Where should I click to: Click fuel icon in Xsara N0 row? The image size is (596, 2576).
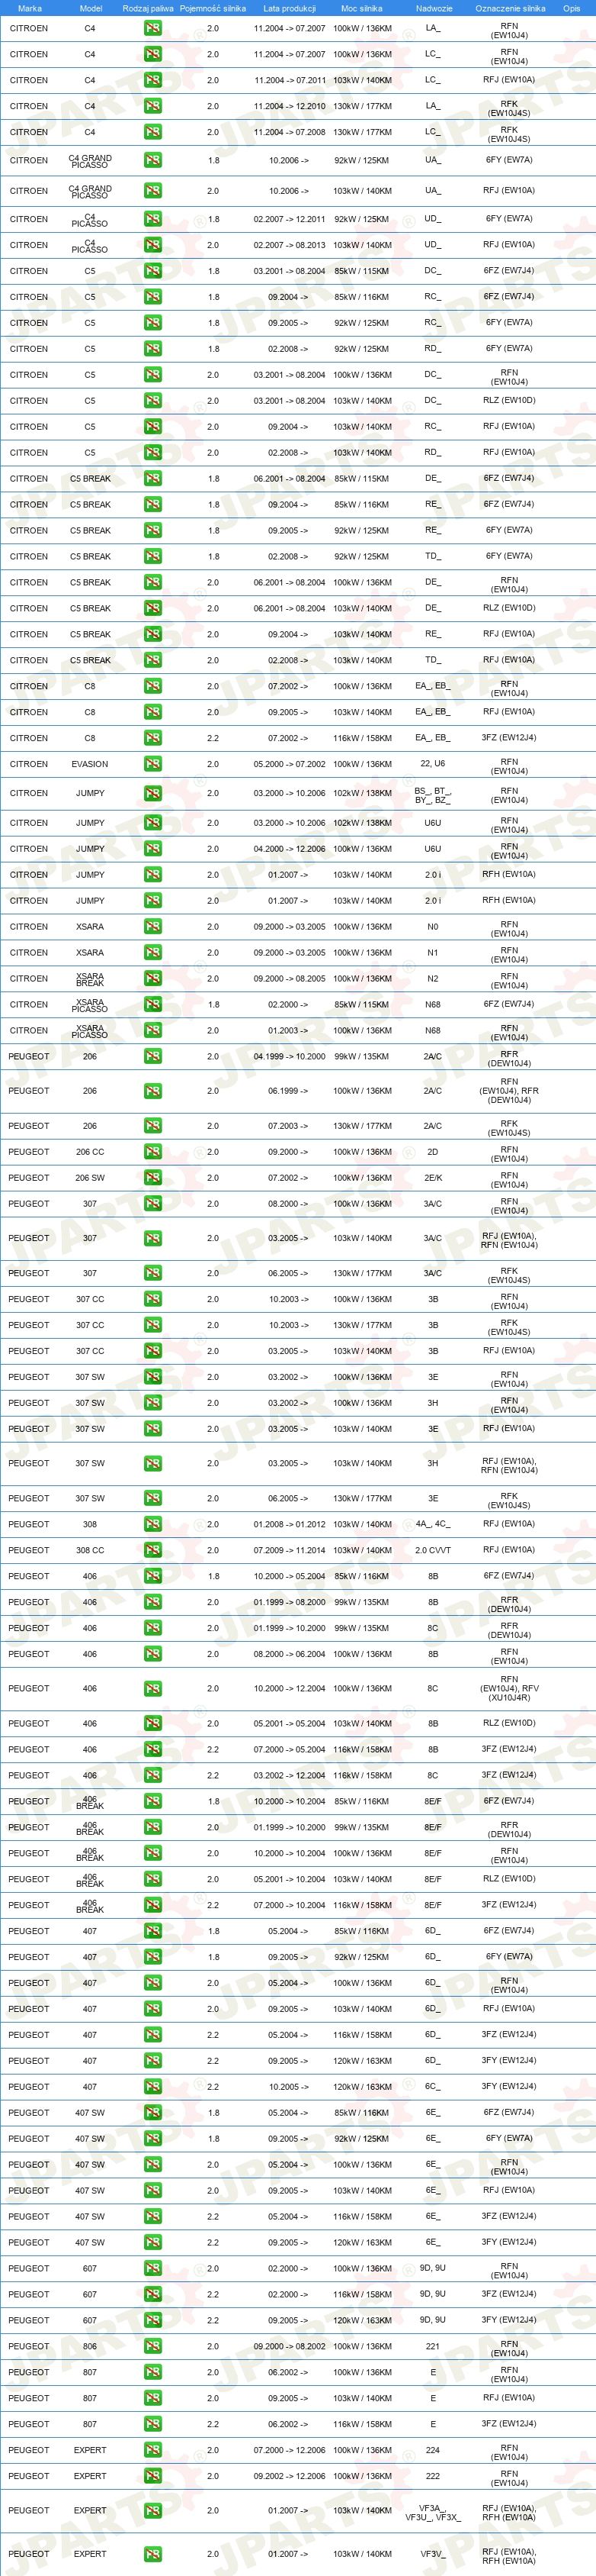point(152,927)
